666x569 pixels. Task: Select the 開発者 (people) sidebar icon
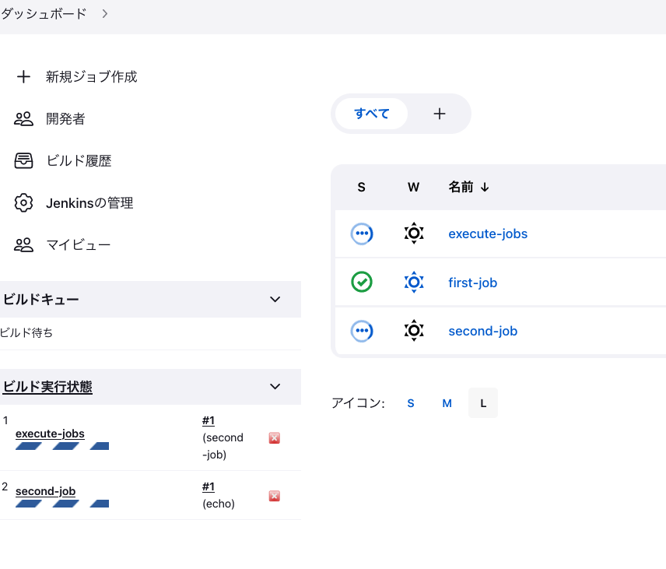click(x=23, y=118)
